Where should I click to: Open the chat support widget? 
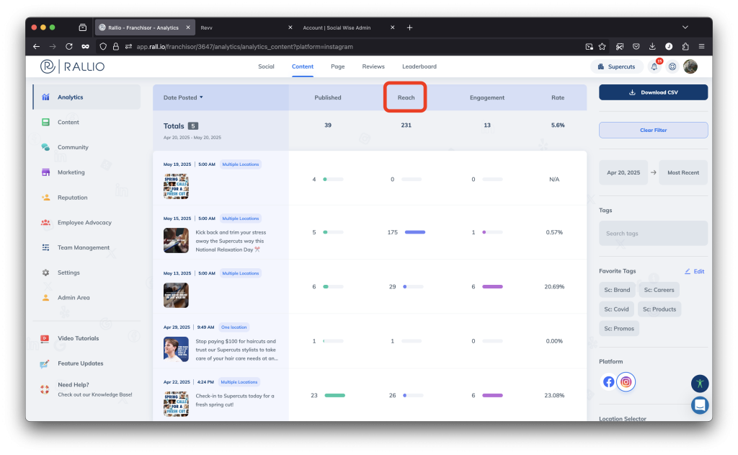[x=700, y=405]
